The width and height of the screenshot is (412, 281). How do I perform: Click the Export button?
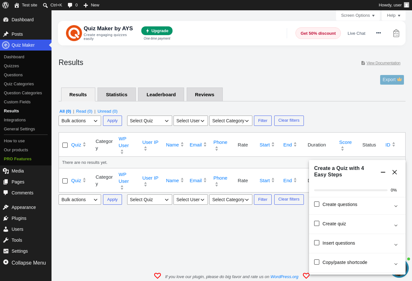[x=392, y=80]
